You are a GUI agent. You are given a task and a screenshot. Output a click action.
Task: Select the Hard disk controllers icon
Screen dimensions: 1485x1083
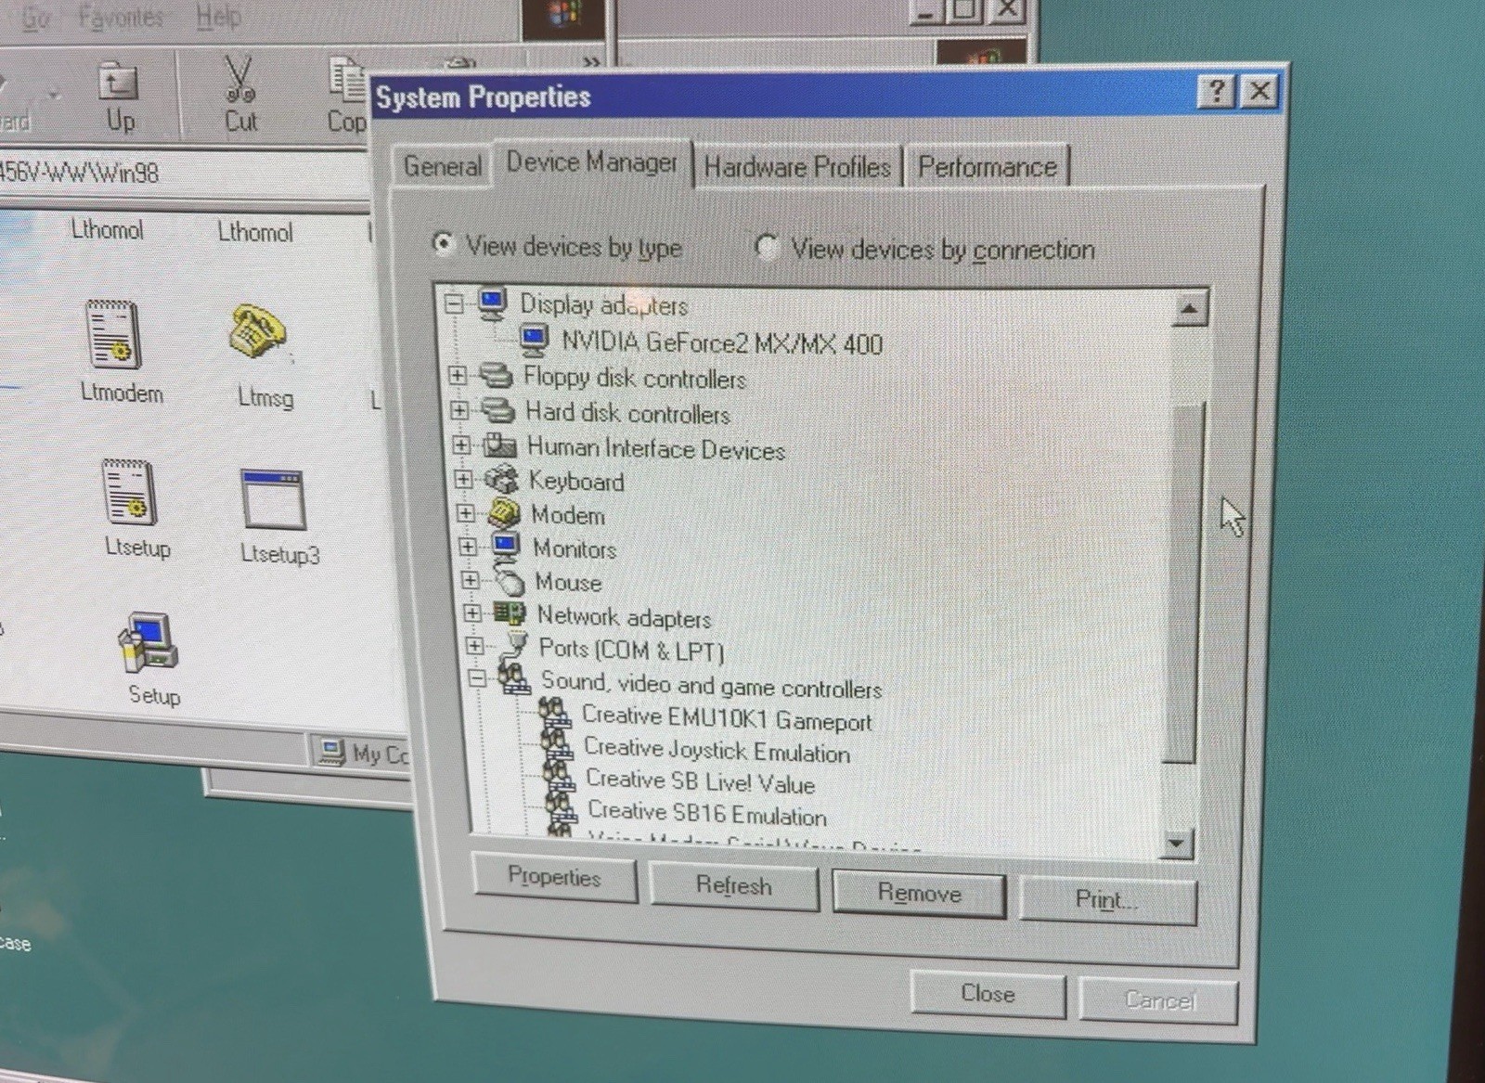[498, 410]
